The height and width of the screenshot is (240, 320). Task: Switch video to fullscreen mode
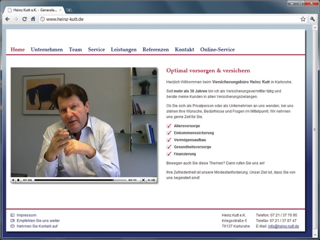click(x=143, y=180)
